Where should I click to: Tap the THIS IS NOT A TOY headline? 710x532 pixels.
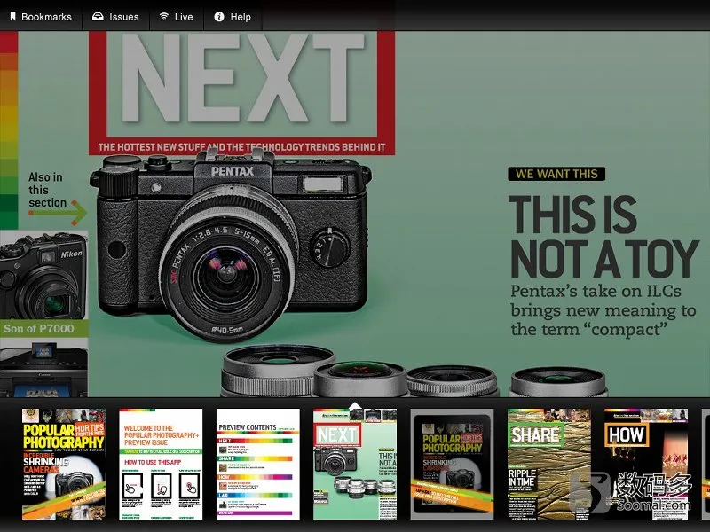(x=604, y=237)
